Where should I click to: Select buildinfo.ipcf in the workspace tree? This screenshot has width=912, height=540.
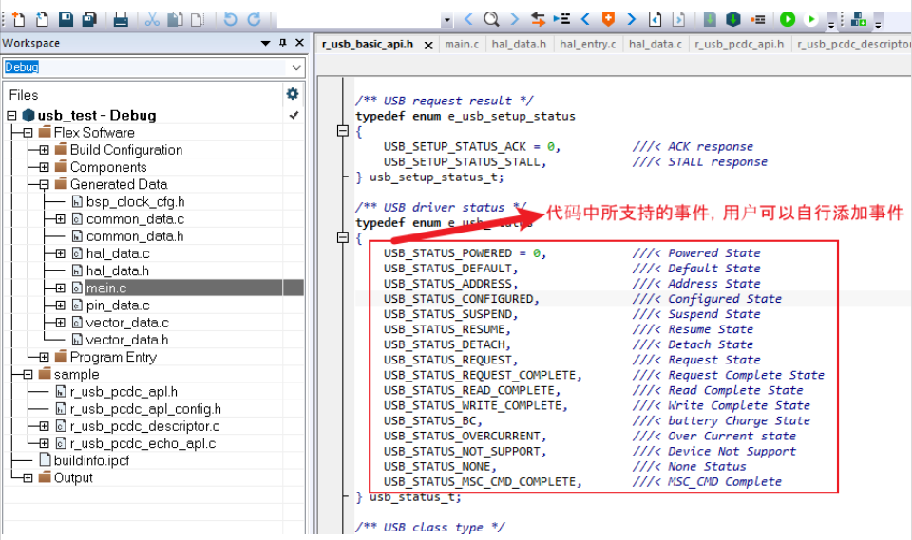[91, 460]
